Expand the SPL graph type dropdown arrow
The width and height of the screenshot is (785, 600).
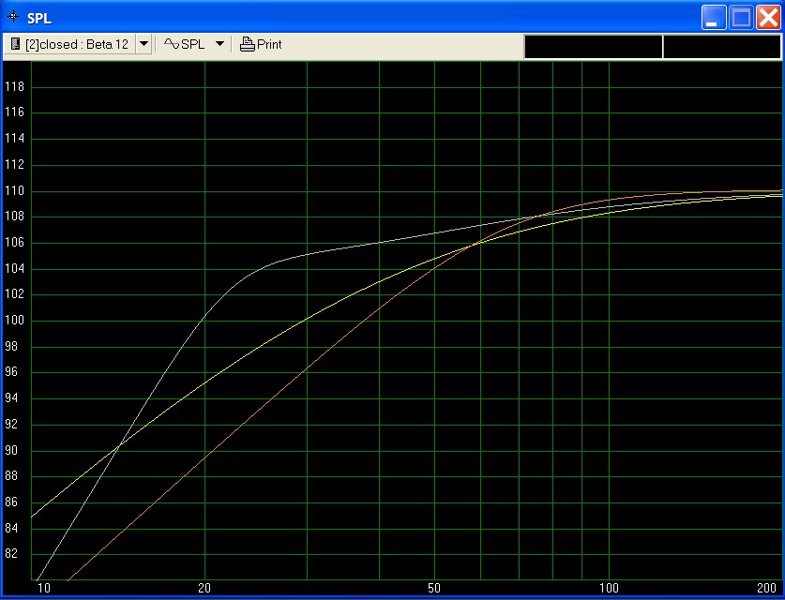(x=219, y=44)
